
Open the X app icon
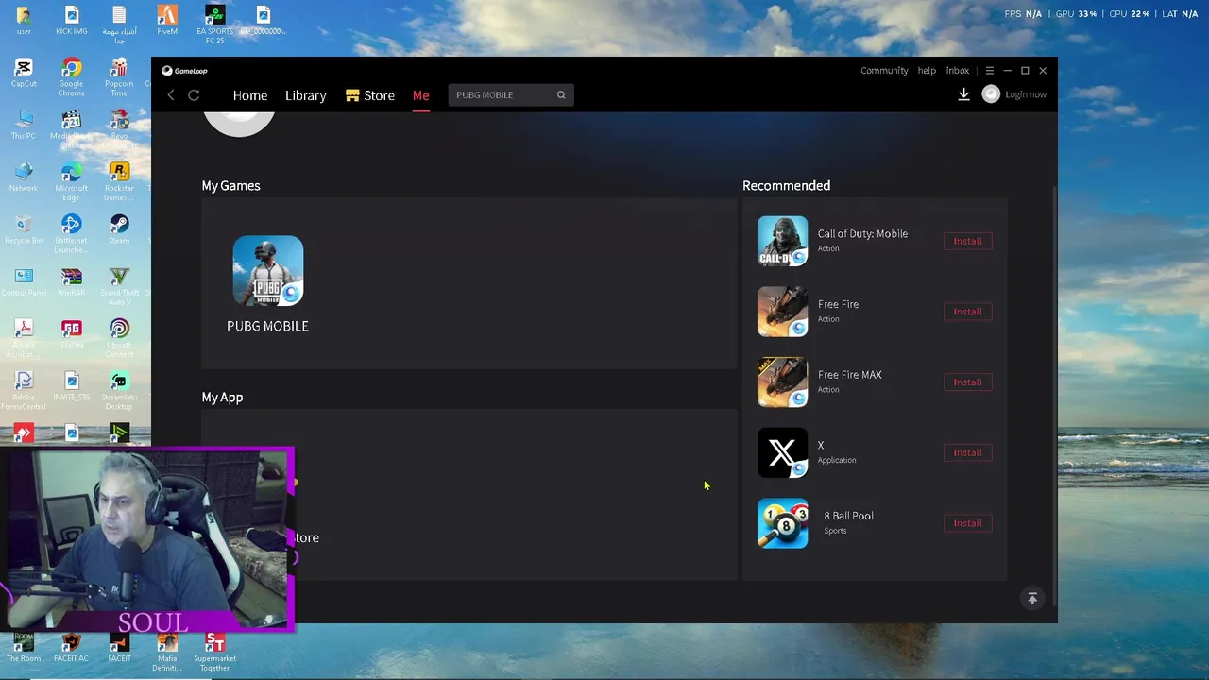coord(782,452)
